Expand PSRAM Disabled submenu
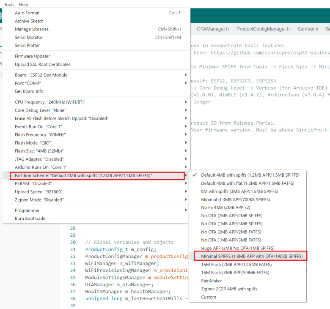This screenshot has height=309, width=330. click(x=96, y=183)
